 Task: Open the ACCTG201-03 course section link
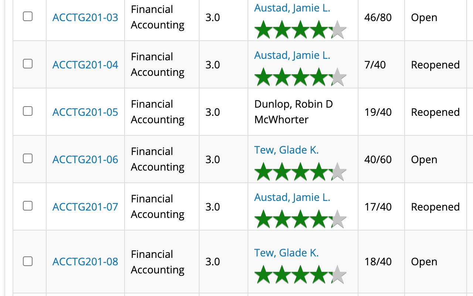[85, 17]
